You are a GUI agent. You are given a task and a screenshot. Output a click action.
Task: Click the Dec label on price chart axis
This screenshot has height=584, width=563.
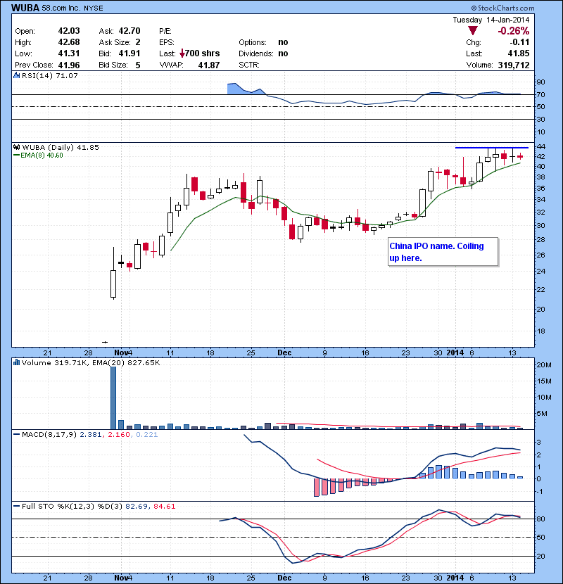pyautogui.click(x=284, y=351)
